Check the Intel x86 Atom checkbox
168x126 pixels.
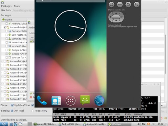tap(7, 46)
